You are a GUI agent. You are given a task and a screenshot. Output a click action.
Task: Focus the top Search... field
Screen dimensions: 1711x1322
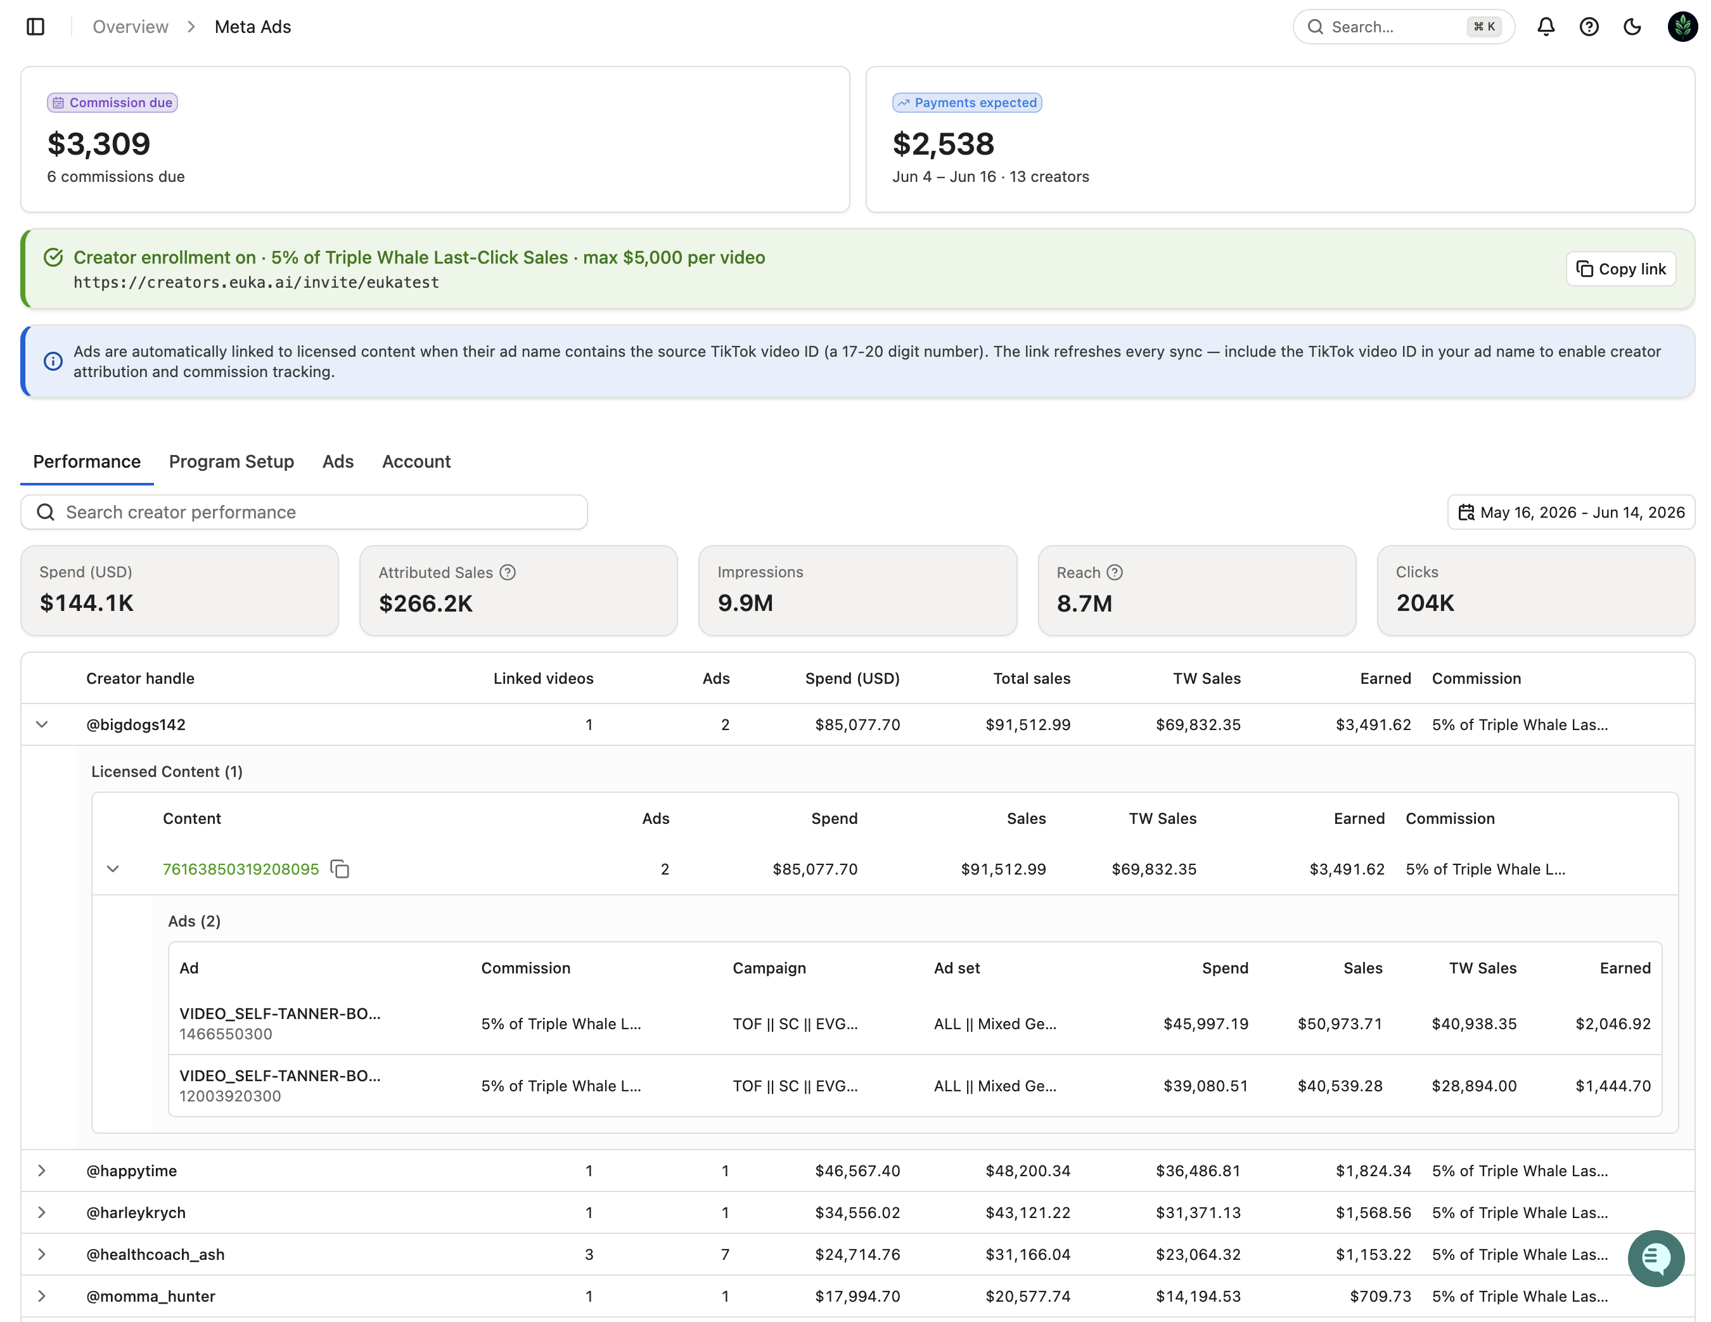1403,27
